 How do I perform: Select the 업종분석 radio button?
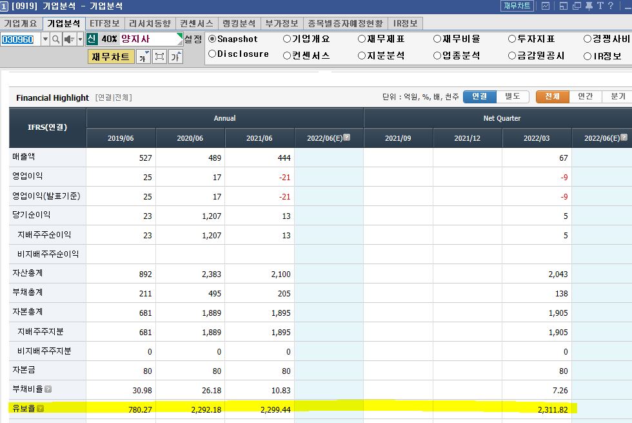tap(437, 56)
